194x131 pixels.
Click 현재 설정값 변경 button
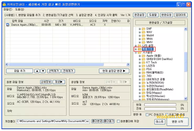(114, 71)
